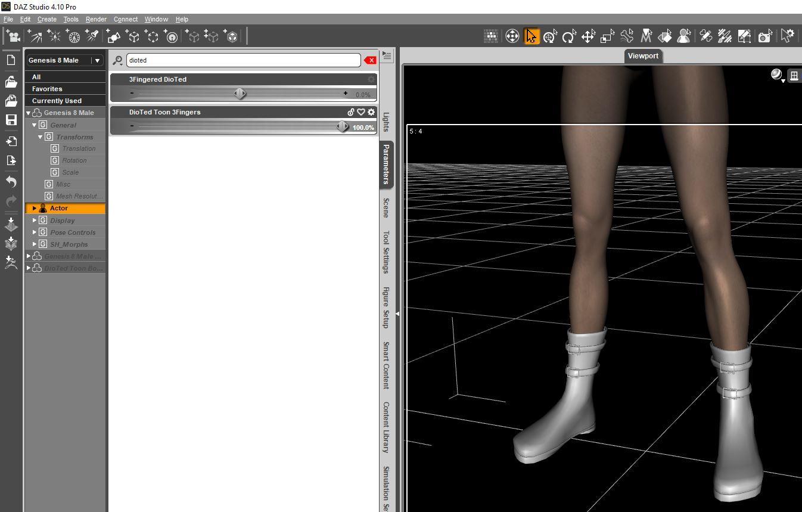
Task: Collapse the Genesis 8 Male tree node
Action: click(x=28, y=113)
